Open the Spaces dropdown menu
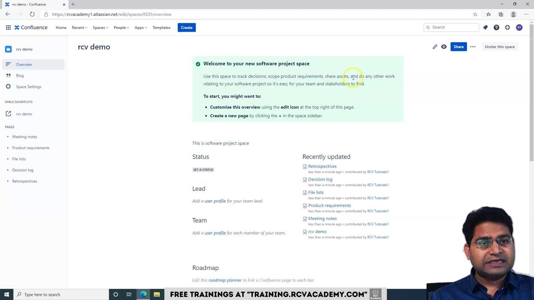The height and width of the screenshot is (300, 534). click(x=100, y=27)
